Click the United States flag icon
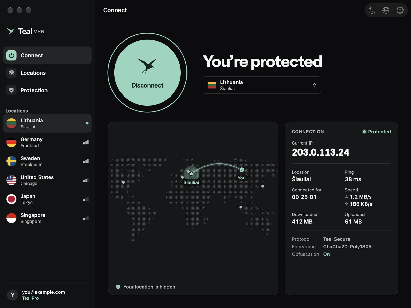 tap(11, 180)
